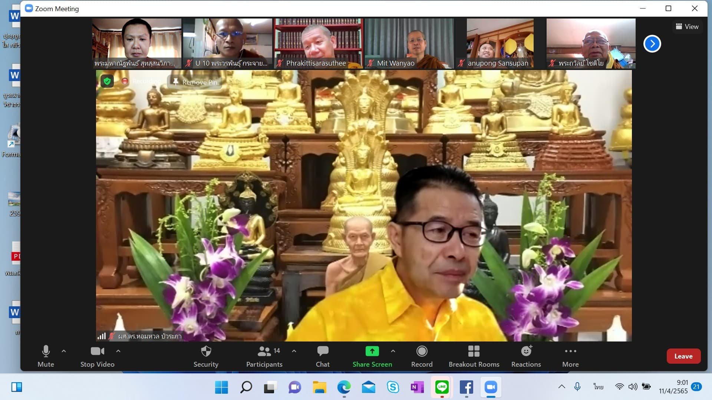Launch Microsoft Edge from the taskbar
The width and height of the screenshot is (712, 400).
[344, 387]
